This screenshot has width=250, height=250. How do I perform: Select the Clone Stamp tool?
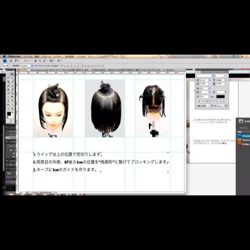(8, 90)
